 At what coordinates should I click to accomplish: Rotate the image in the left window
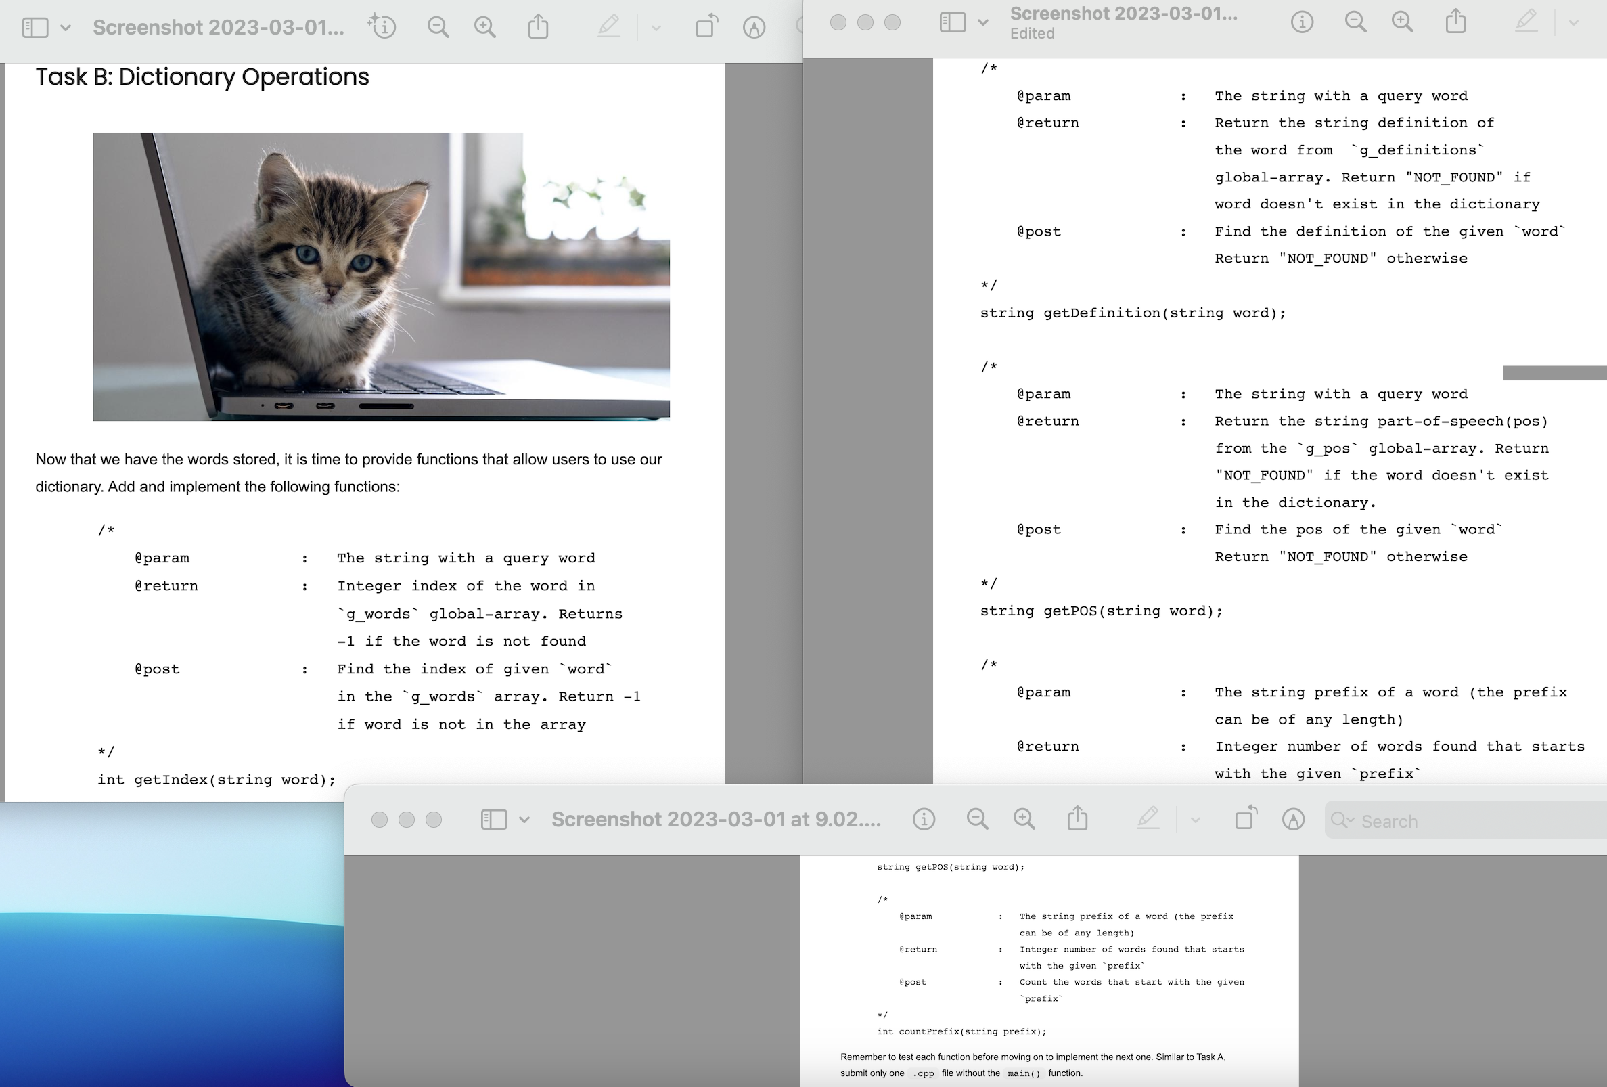tap(706, 28)
